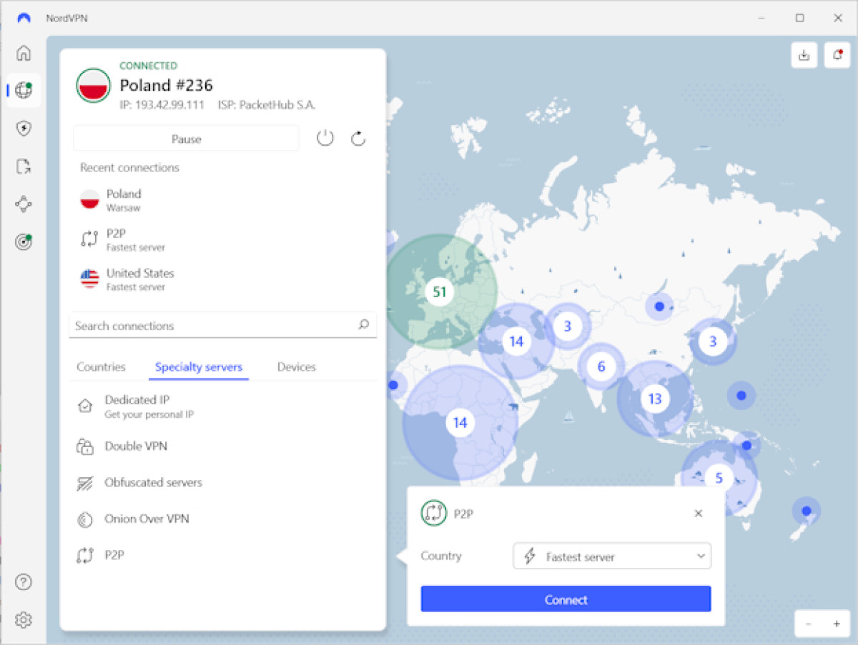
Task: Zoom out the map with minus
Action: pyautogui.click(x=809, y=624)
